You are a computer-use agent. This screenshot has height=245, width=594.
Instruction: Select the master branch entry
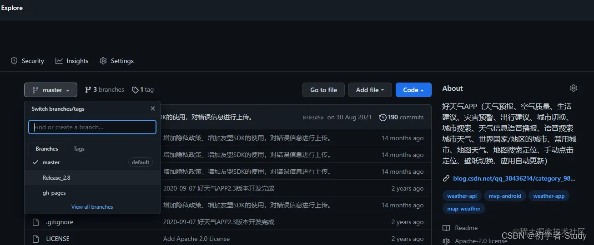coord(92,162)
